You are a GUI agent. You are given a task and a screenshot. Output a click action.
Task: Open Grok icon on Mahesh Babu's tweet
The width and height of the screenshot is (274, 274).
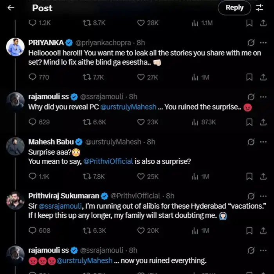pyautogui.click(x=251, y=142)
